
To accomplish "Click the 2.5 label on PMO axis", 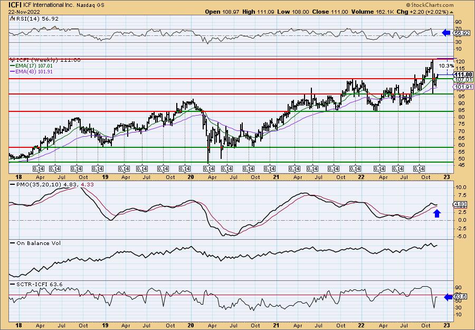I will pos(462,212).
